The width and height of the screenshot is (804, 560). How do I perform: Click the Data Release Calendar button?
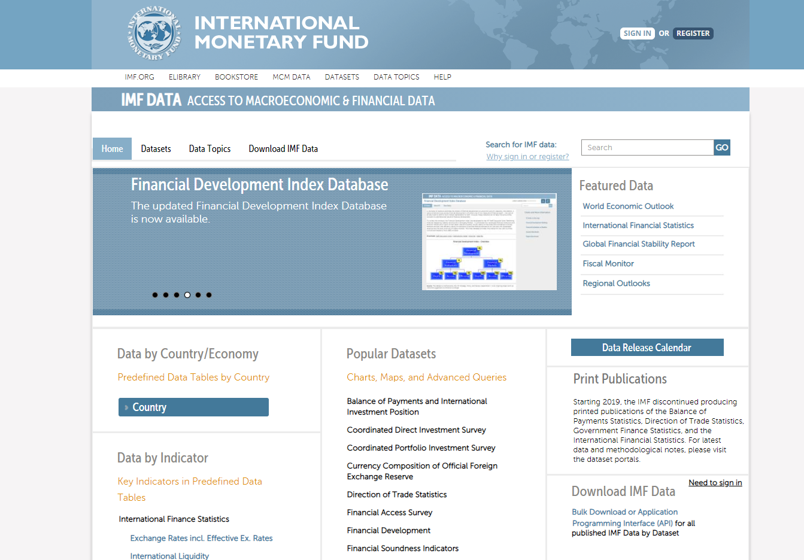tap(647, 348)
